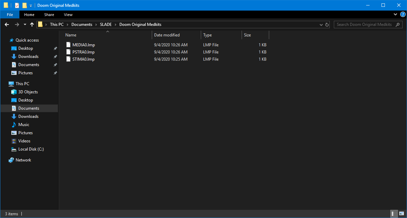Open pinned Downloads under Quick access
This screenshot has width=407, height=218.
point(28,57)
